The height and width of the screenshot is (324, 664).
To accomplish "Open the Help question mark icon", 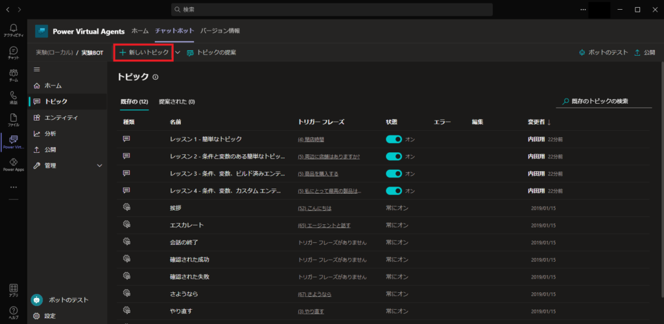I will [14, 310].
